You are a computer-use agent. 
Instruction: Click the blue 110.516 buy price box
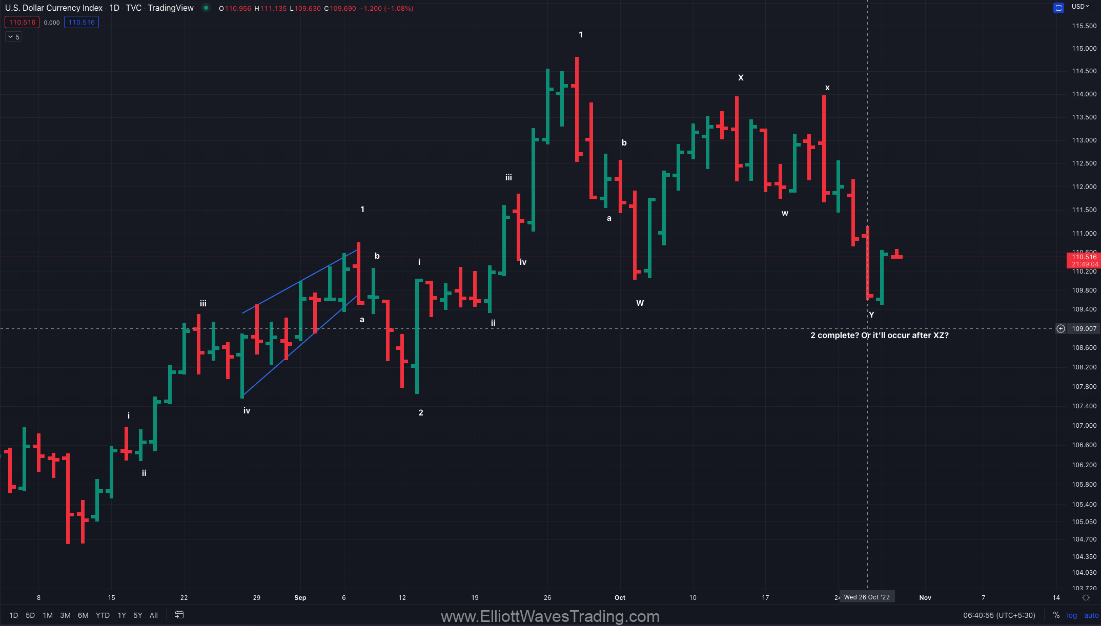tap(81, 22)
